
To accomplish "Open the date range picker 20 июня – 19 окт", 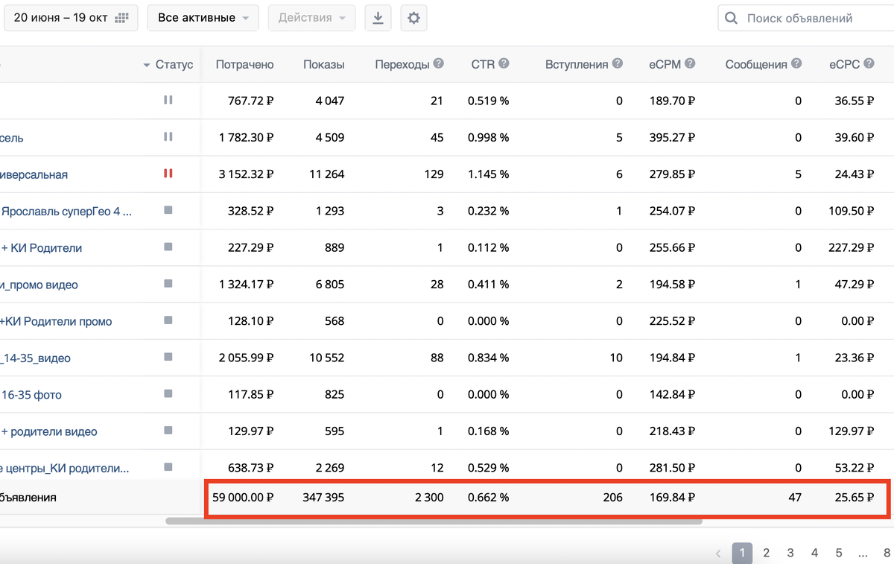I will (71, 18).
